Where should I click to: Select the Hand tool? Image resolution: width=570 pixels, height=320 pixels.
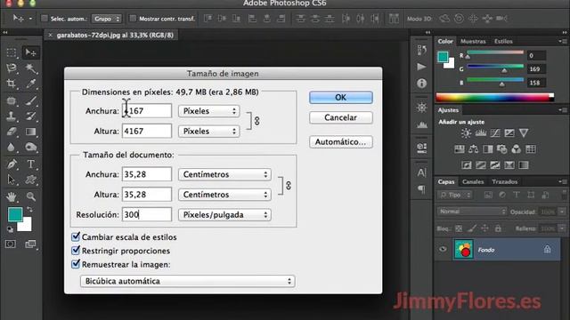(12, 196)
